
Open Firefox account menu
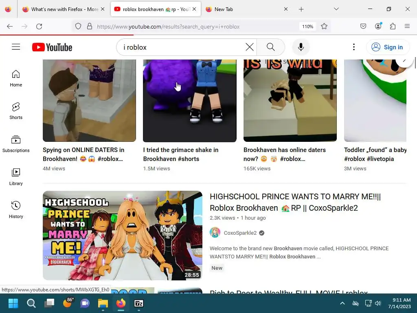pyautogui.click(x=378, y=26)
